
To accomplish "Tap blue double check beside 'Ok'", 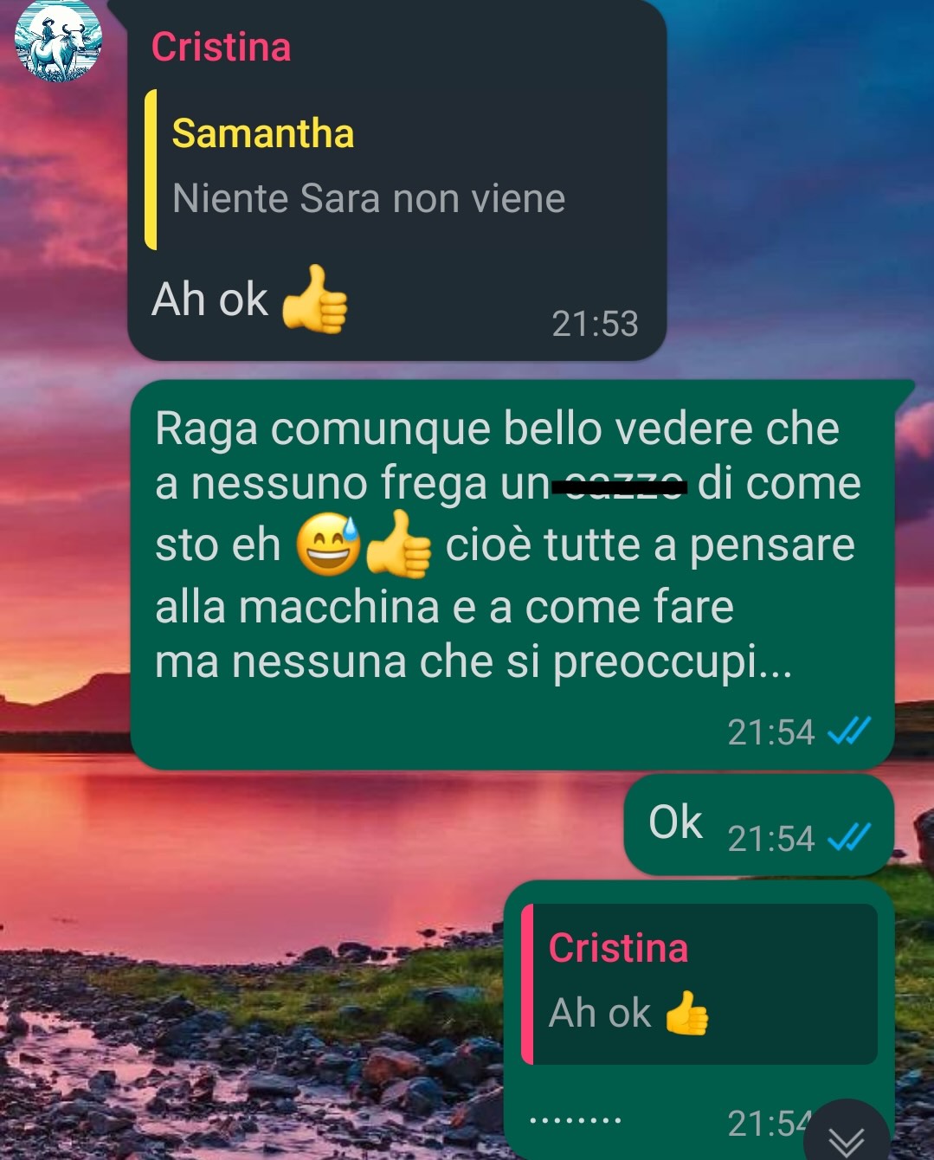I will 848,838.
